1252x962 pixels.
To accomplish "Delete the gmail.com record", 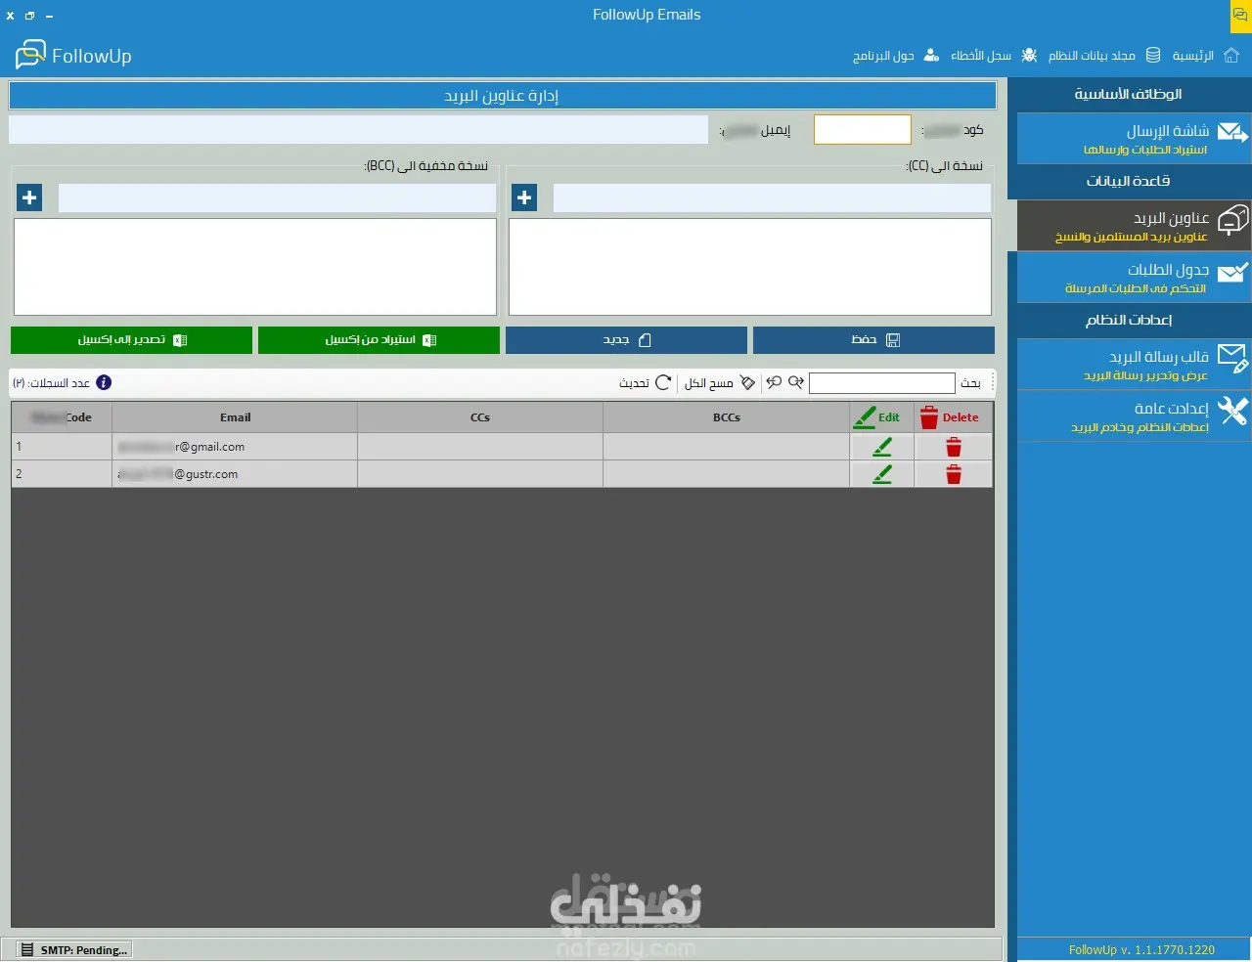I will pos(954,447).
